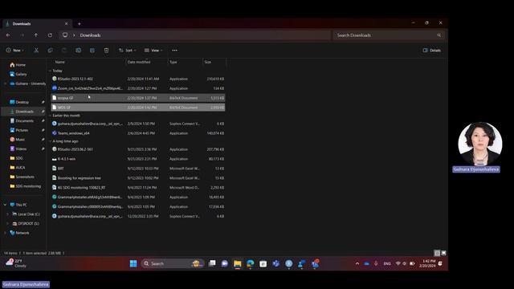The height and width of the screenshot is (289, 514).
Task: Open Microsoft Teams from the taskbar
Action: pos(276,263)
